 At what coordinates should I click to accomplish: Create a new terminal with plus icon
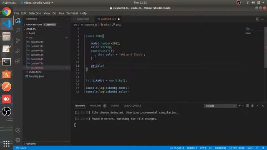click(x=240, y=106)
